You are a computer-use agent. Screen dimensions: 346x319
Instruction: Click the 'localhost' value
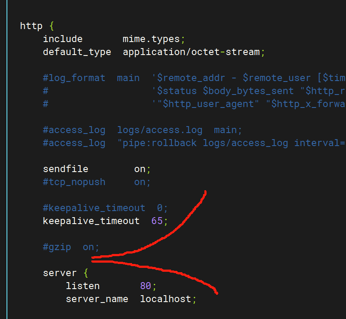coord(165,299)
